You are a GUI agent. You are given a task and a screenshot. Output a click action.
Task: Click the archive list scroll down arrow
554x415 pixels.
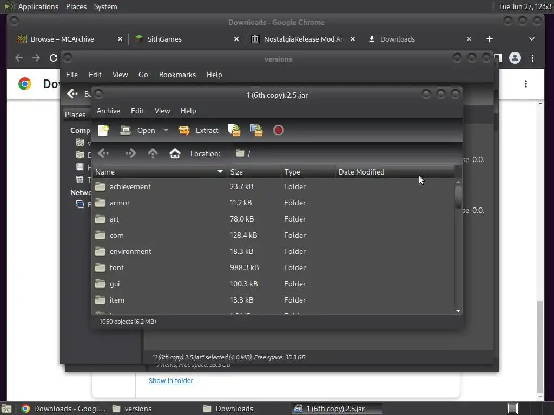point(458,311)
